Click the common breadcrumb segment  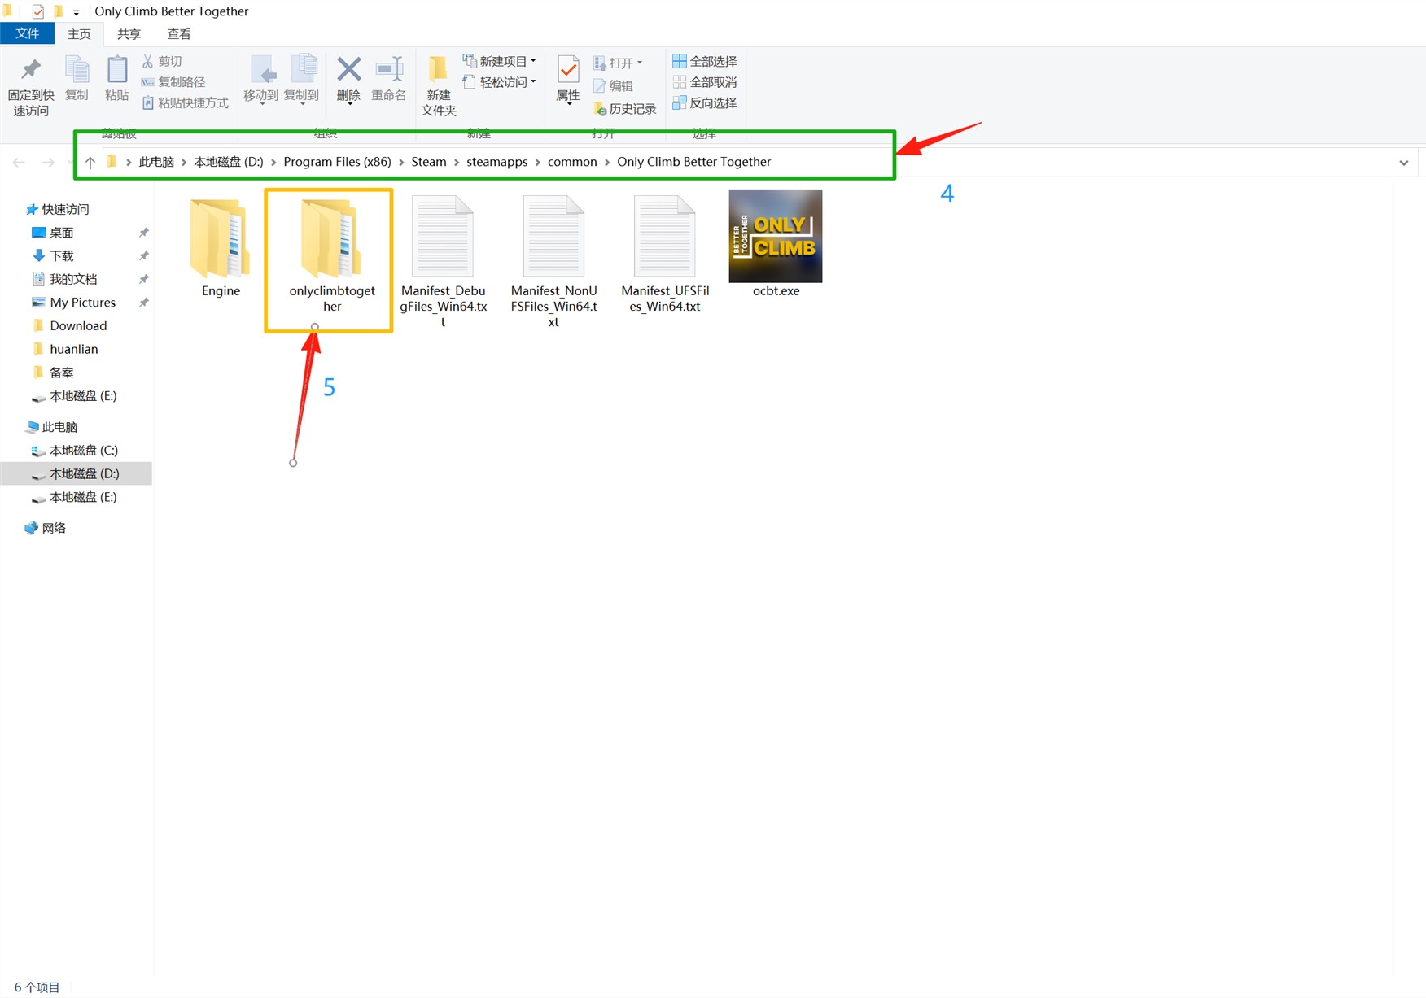pos(572,162)
